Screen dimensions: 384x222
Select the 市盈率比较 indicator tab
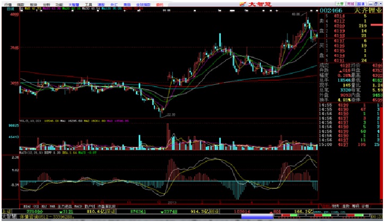click(106, 207)
